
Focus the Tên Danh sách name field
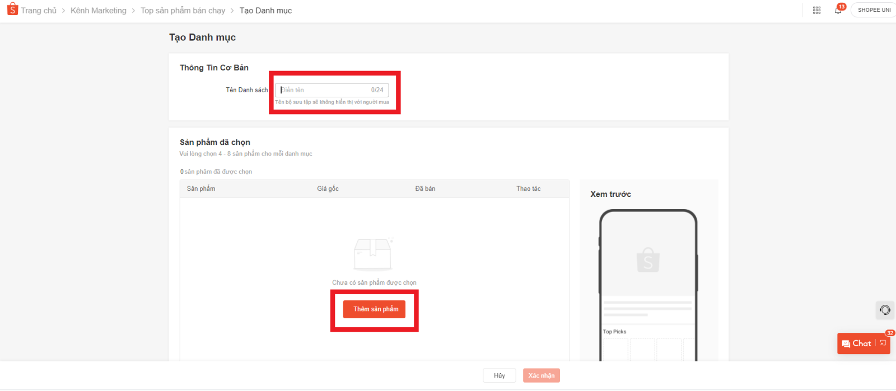coord(325,90)
